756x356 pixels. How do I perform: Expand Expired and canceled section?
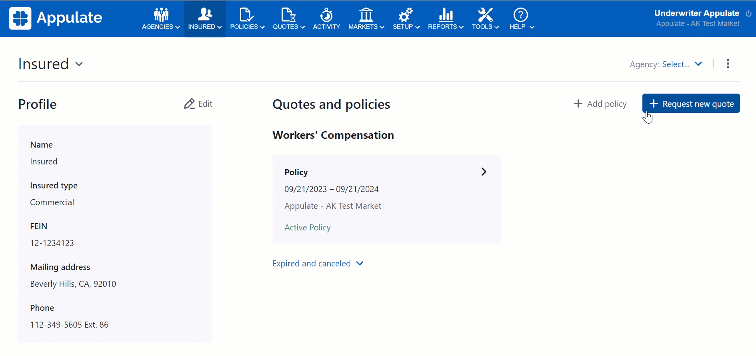pos(318,264)
